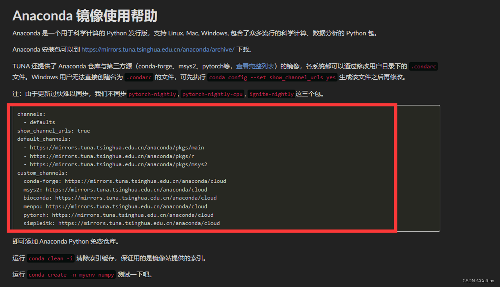This screenshot has width=500, height=287.
Task: Click the custom_channels: line
Action: click(42, 173)
